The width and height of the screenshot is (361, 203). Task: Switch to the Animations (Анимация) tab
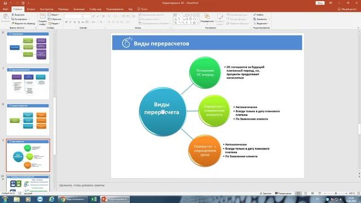(x=79, y=9)
